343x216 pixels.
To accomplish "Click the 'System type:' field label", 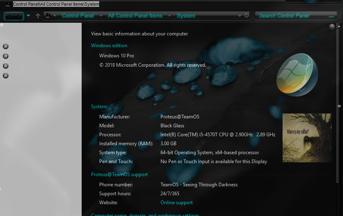I will coord(113,153).
